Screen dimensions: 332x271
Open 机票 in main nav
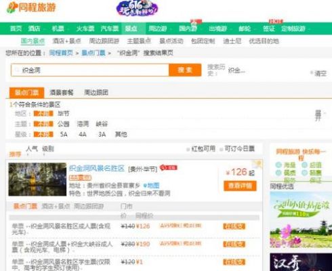(x=58, y=28)
